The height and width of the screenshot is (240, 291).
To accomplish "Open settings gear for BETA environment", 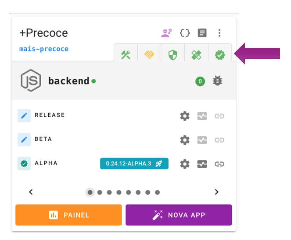I will [x=185, y=140].
